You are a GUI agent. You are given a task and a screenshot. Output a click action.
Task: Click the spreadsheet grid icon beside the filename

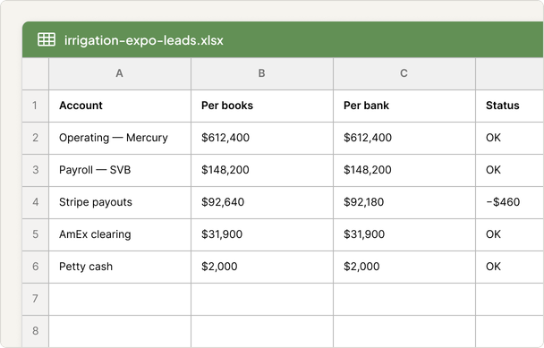pyautogui.click(x=47, y=39)
